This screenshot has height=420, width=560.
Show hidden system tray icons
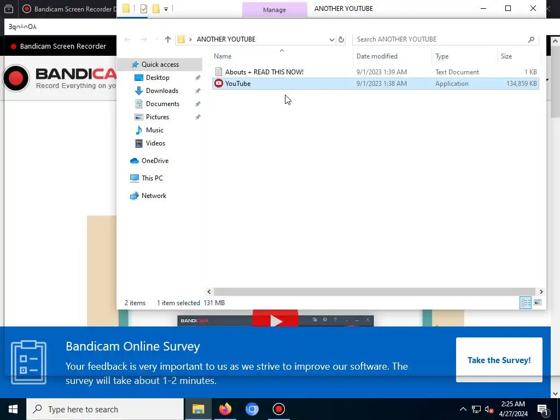(x=463, y=409)
